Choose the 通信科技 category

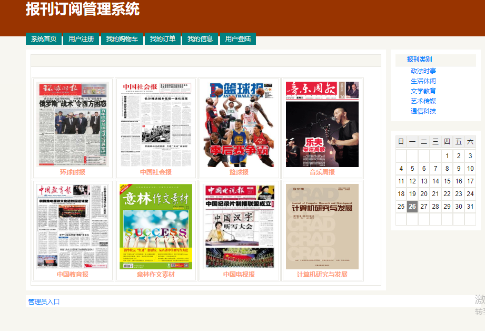click(x=423, y=111)
